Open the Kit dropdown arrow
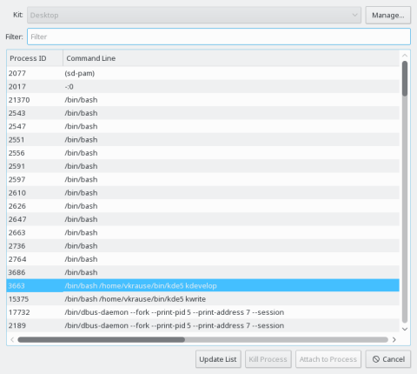417x374 pixels. point(354,15)
